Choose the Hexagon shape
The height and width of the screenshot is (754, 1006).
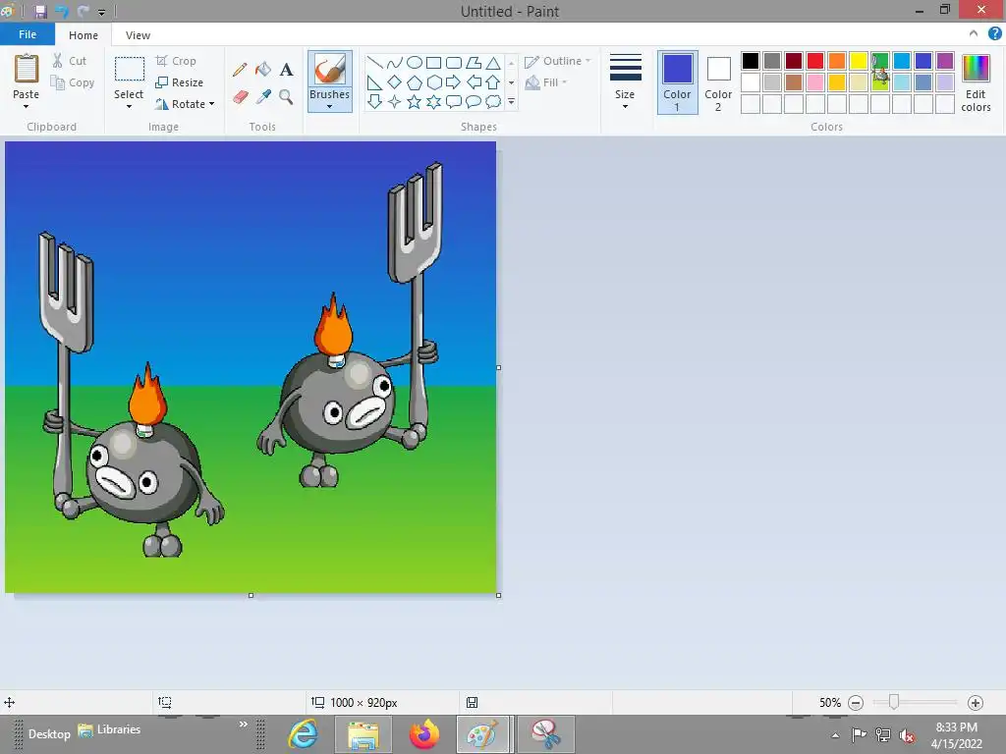pos(433,82)
